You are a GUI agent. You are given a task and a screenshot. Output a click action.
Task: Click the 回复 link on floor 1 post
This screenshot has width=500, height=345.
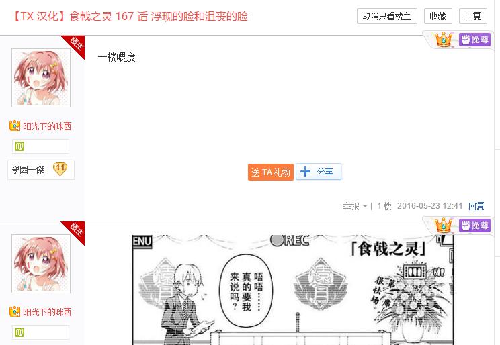(476, 206)
